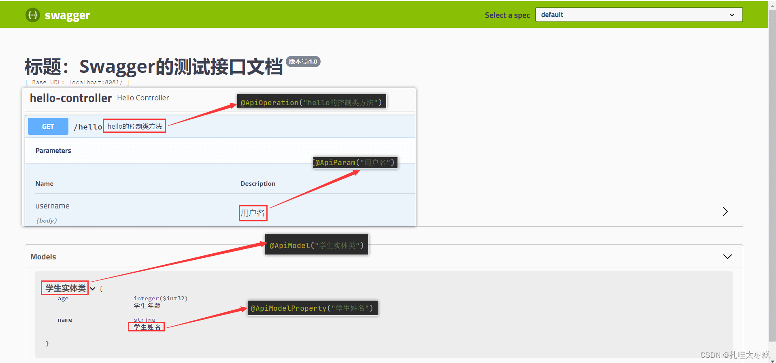Click the GET method button
The height and width of the screenshot is (363, 776).
[x=48, y=126]
